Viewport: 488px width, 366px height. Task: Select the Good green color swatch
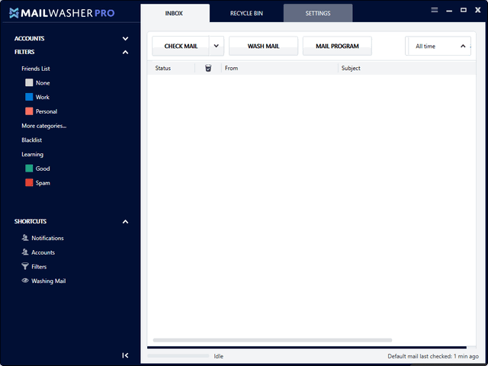click(x=29, y=169)
